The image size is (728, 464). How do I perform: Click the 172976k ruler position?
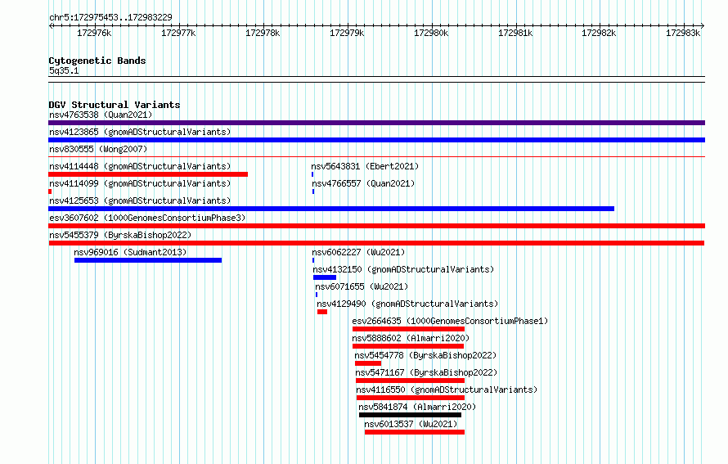pos(94,33)
